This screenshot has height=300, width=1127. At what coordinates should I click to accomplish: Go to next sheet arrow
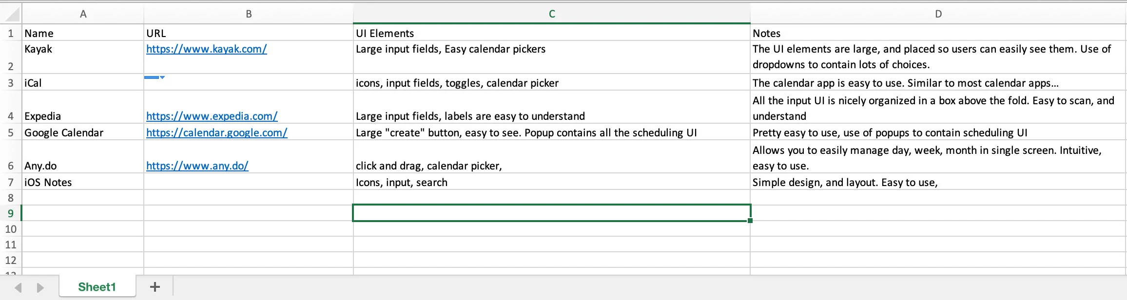(40, 287)
